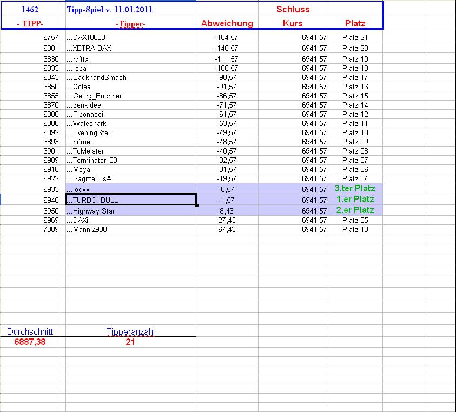Image resolution: width=456 pixels, height=412 pixels.
Task: Select the Waleshark cell
Action: 131,123
